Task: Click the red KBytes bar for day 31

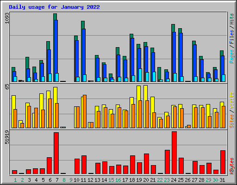Action: pyautogui.click(x=223, y=162)
